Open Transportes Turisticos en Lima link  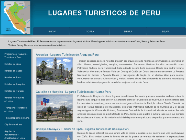(16, 109)
